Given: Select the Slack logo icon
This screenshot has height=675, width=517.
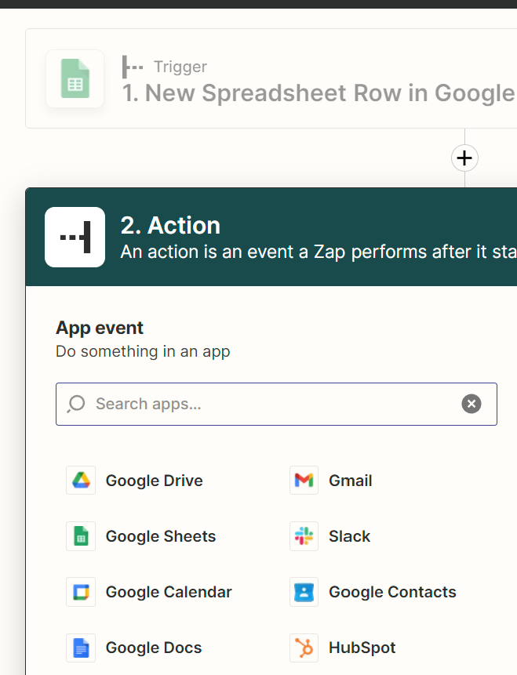Looking at the screenshot, I should click(x=304, y=536).
